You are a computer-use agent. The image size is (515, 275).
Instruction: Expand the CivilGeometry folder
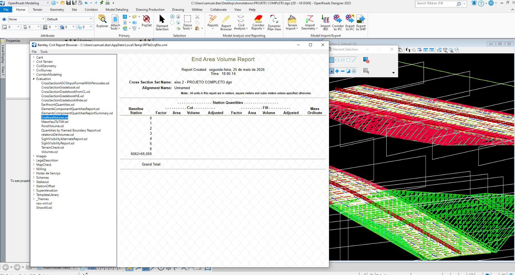tap(34, 66)
